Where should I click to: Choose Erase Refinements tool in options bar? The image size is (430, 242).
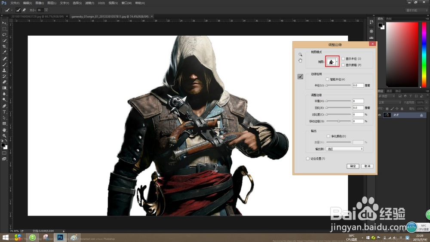[x=24, y=10]
